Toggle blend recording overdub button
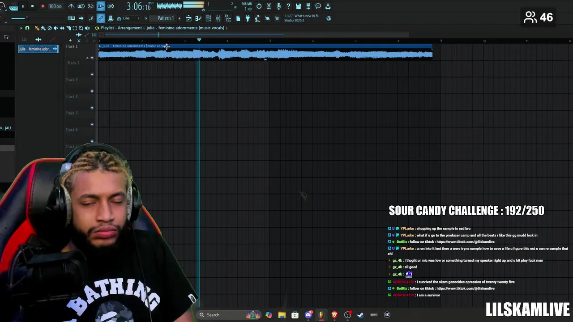Viewport: 573px width, 322px height. click(x=101, y=6)
